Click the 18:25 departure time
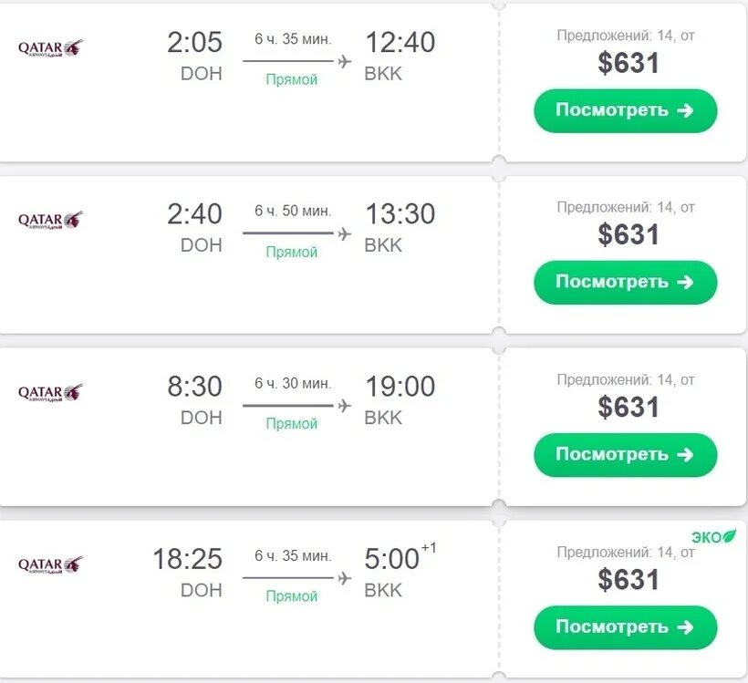Screen dimensions: 748x683 [187, 558]
